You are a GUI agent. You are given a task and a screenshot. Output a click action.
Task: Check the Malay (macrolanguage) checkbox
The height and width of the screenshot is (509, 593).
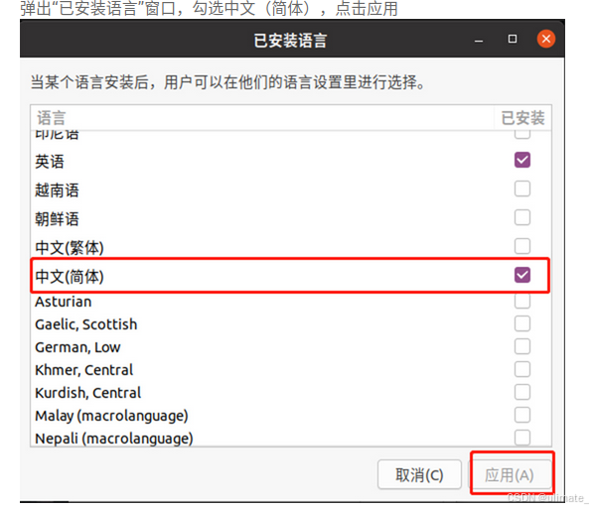(x=522, y=415)
